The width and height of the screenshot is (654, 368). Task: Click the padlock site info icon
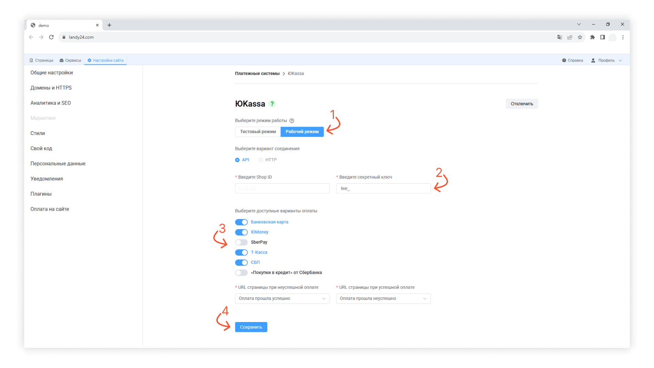click(x=64, y=37)
